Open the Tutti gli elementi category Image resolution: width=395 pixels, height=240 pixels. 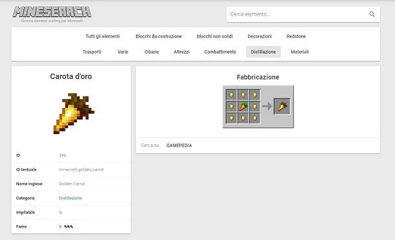[102, 36]
